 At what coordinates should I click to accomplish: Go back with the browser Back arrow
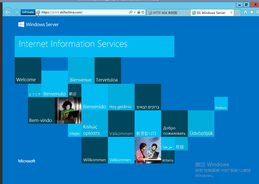7,12
